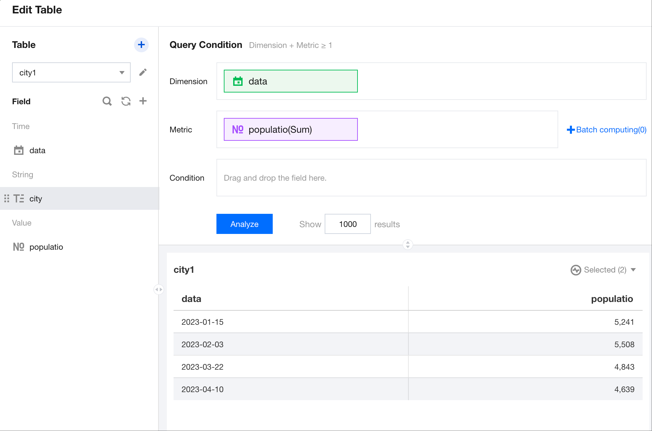The width and height of the screenshot is (652, 431).
Task: Select the populatio(Sum) metric chip
Action: (290, 129)
